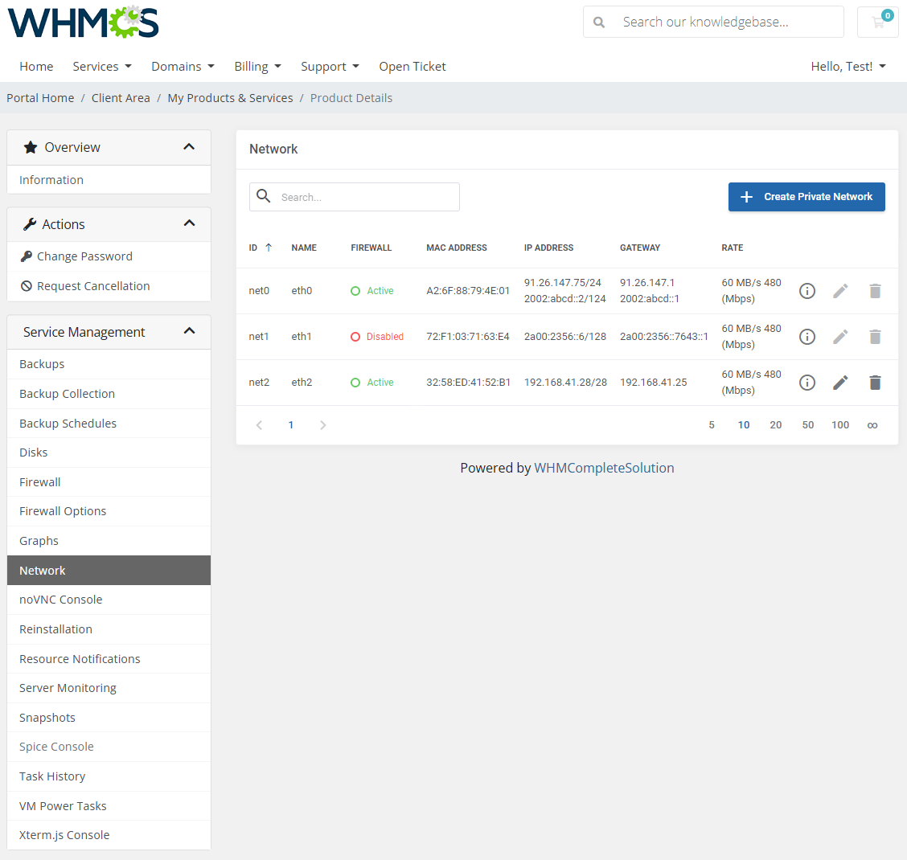Open the Billing dropdown
This screenshot has height=860, width=907.
click(x=257, y=66)
